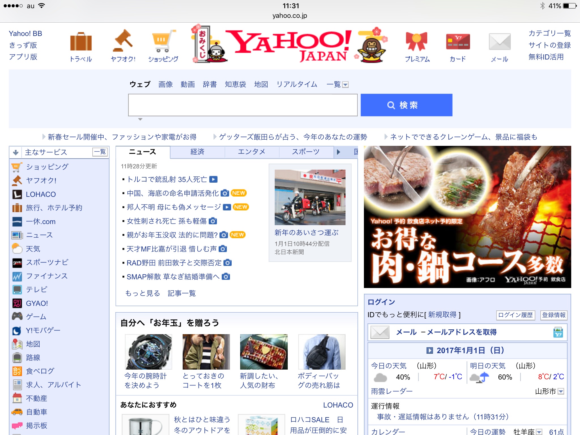580x435 pixels.
Task: Select the 動画 search category
Action: point(188,84)
